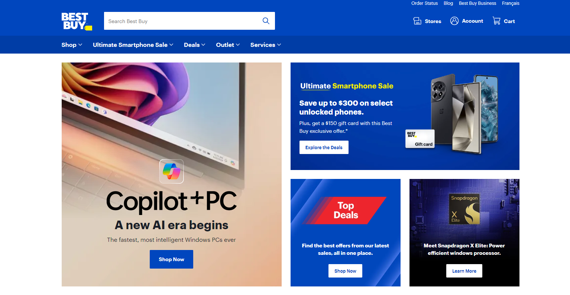
Task: Expand the Ultimate Smartphone Sale menu
Action: click(x=133, y=45)
